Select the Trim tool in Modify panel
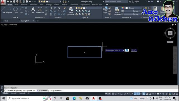 pos(59,8)
